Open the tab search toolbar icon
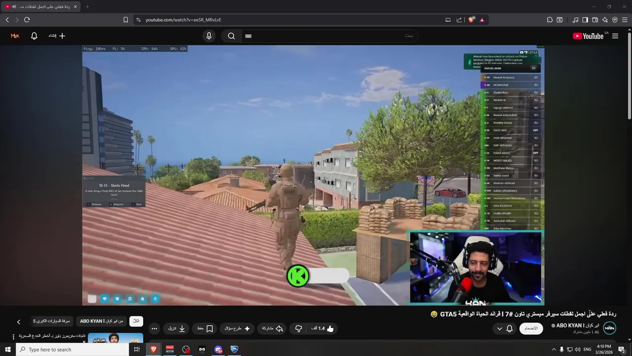Image resolution: width=632 pixels, height=356 pixels. (x=559, y=20)
